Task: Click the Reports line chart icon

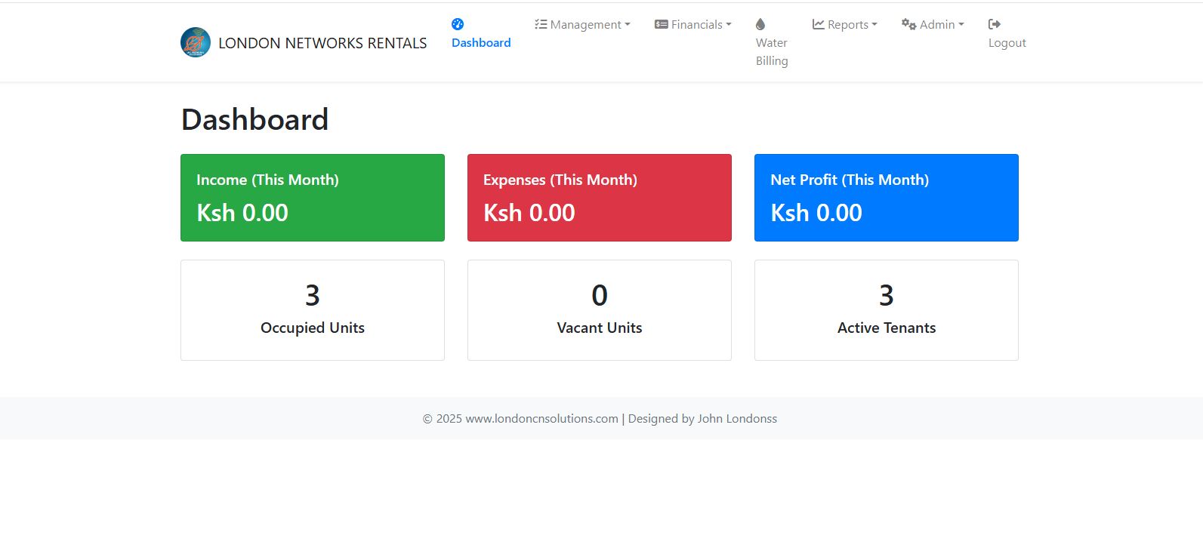Action: [819, 24]
